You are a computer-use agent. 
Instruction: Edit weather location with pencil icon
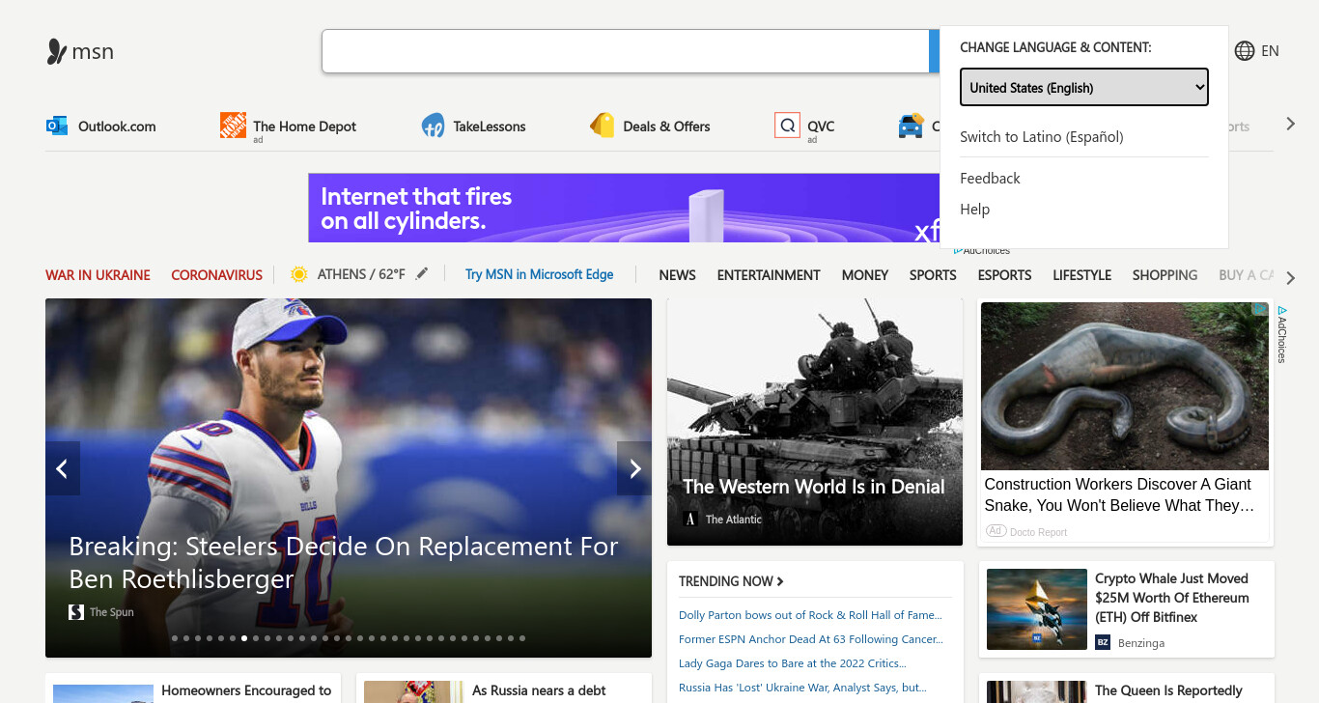[421, 274]
